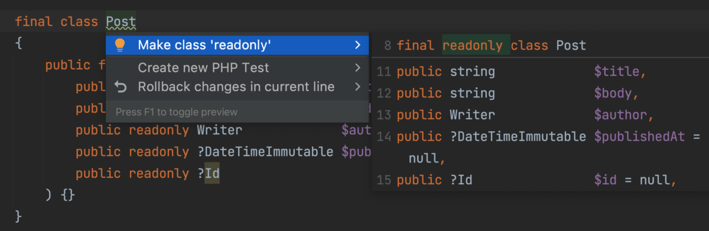Click the Writer type in editor code
Image resolution: width=709 pixels, height=231 pixels.
[x=220, y=130]
